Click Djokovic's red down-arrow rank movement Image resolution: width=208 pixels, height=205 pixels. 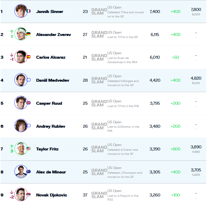point(12,192)
